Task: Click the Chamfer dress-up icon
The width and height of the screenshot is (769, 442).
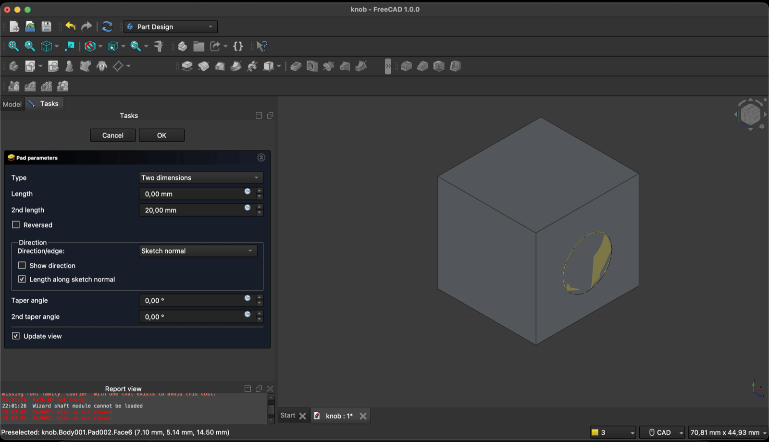Action: (x=422, y=66)
